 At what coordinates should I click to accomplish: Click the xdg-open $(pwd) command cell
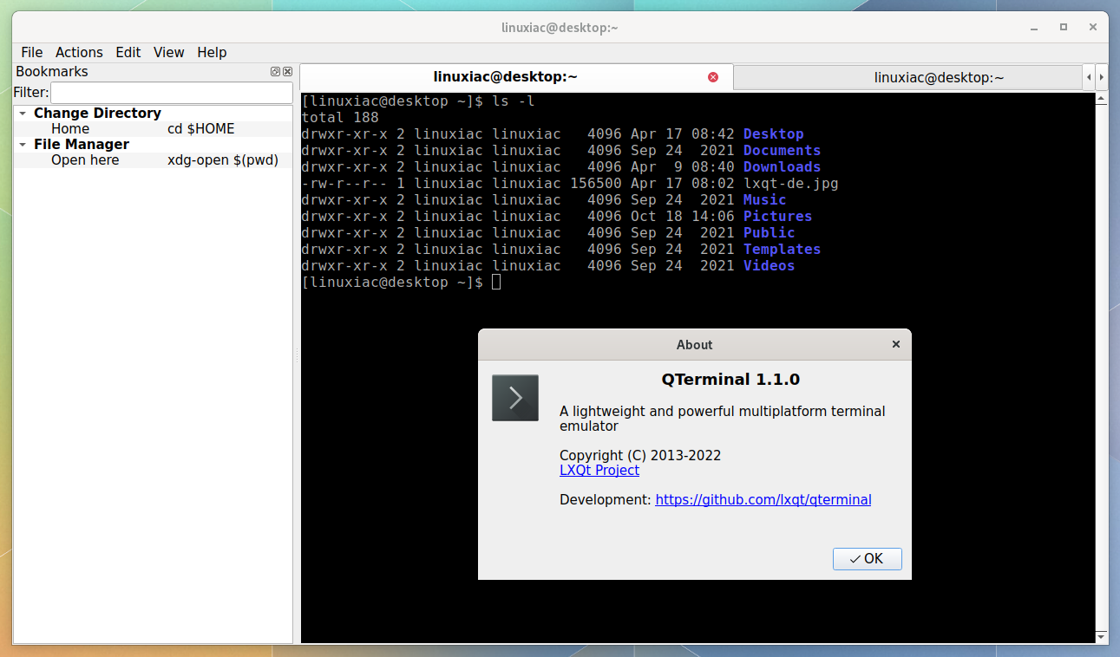click(223, 159)
